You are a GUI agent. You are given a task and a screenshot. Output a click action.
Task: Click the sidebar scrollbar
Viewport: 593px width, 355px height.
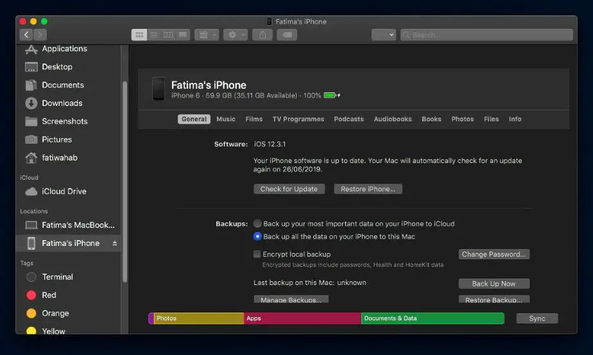[x=125, y=182]
